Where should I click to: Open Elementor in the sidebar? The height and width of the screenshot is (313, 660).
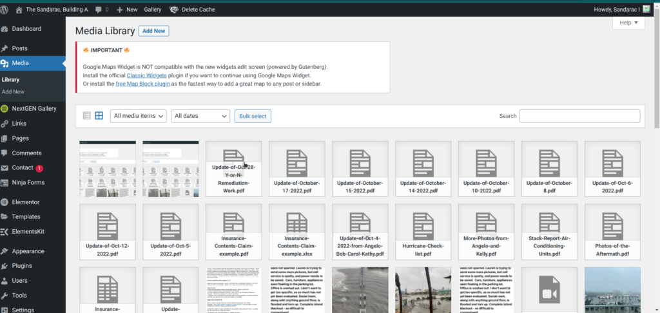click(x=26, y=202)
